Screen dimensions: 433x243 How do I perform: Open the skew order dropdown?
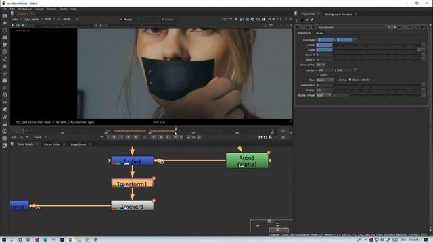321,65
